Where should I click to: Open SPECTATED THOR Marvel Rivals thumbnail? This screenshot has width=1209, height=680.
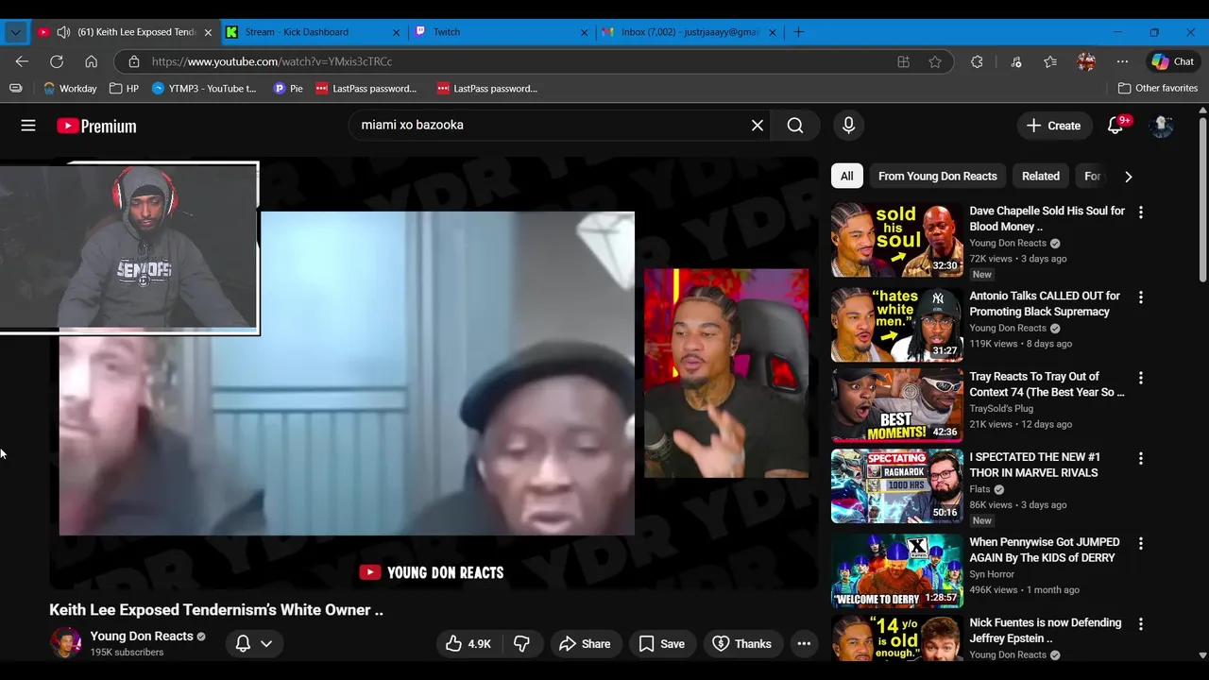point(896,486)
